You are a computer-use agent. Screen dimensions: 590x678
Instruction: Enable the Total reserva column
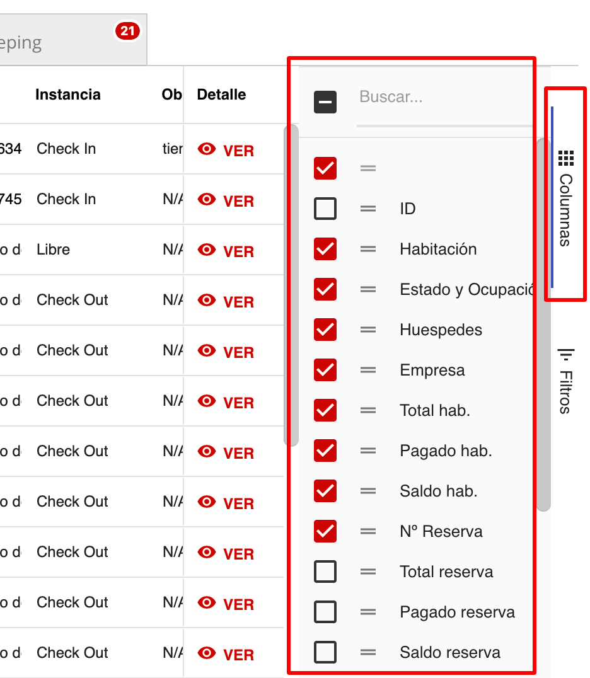tap(325, 572)
